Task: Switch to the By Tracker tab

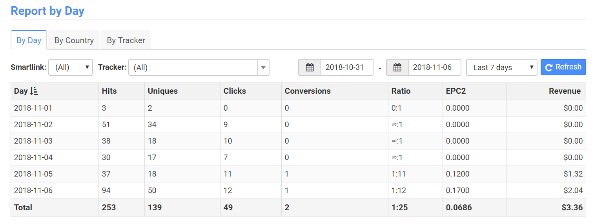Action: click(126, 40)
